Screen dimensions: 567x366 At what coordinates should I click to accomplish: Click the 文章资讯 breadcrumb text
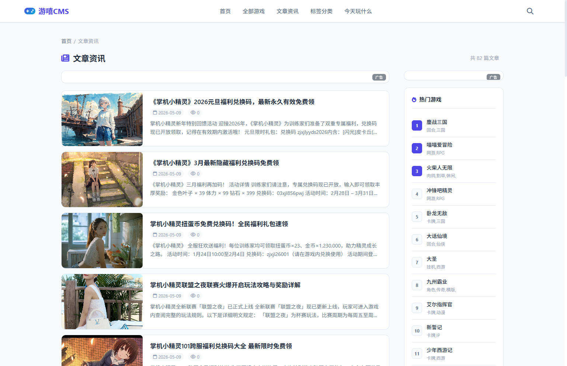(88, 41)
